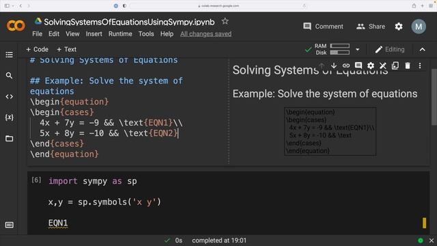Click the RAM usage bar
The image size is (437, 246).
[340, 46]
